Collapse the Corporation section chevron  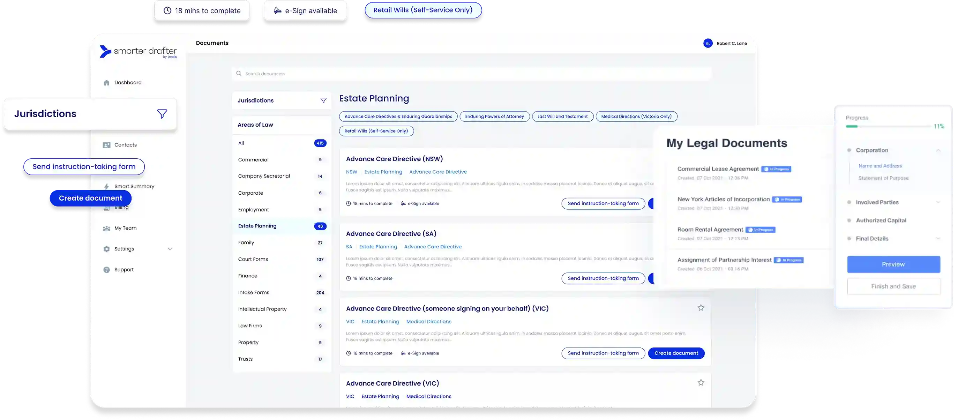click(938, 150)
